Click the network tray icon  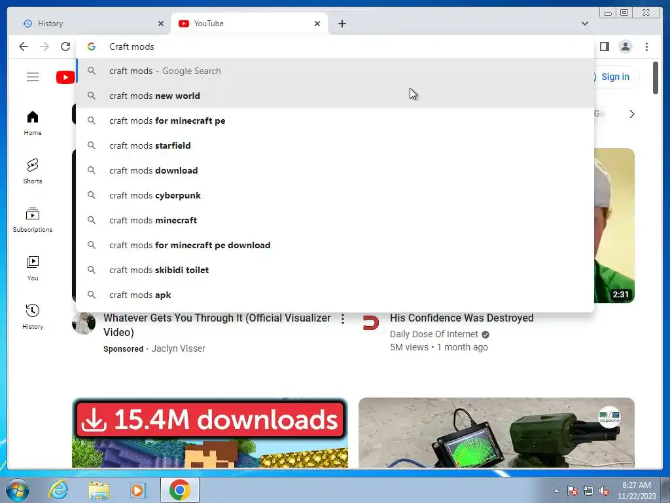pos(588,491)
